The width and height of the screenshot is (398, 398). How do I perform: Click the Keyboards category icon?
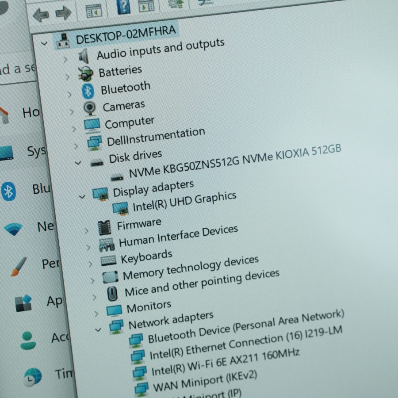[108, 261]
